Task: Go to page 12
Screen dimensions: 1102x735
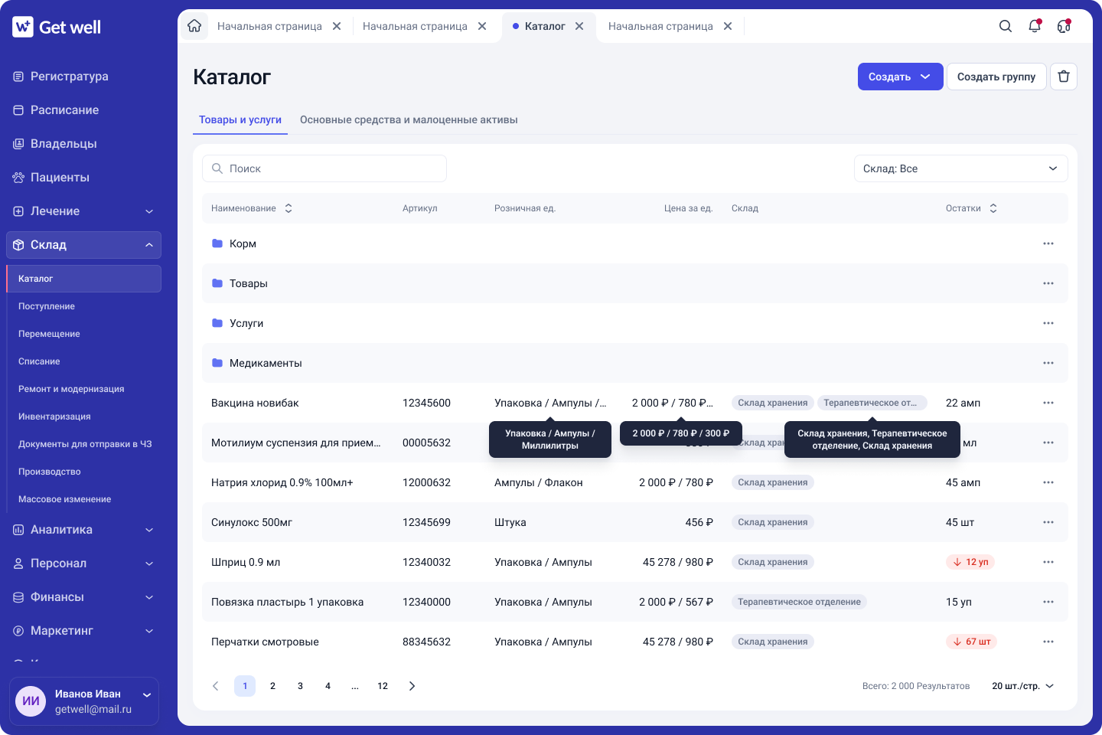Action: (x=383, y=686)
